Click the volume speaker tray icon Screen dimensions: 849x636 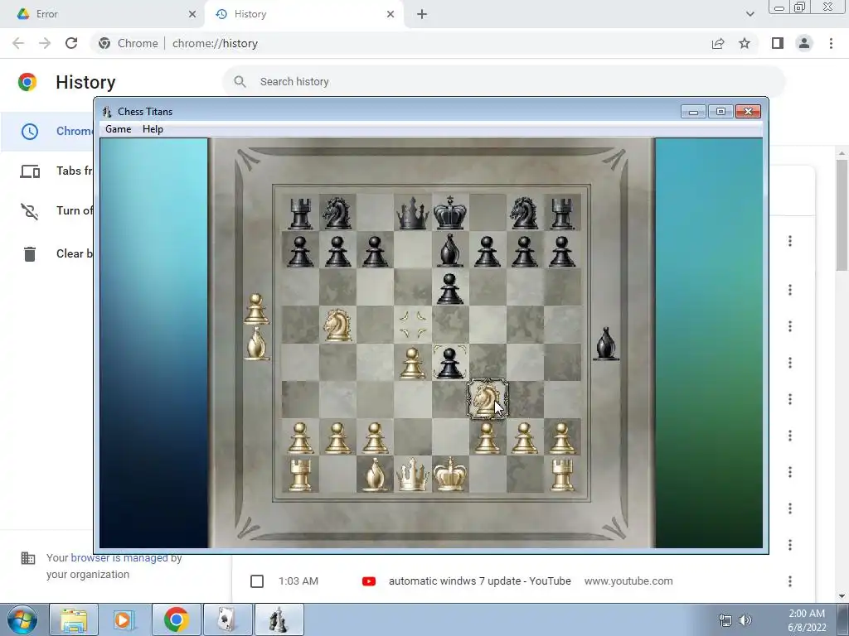pyautogui.click(x=745, y=620)
